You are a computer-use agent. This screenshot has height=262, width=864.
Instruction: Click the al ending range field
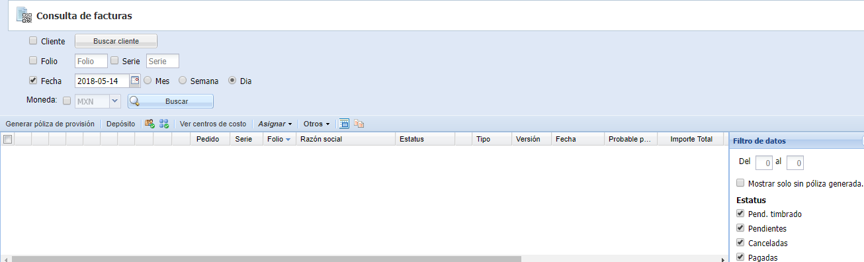[795, 163]
